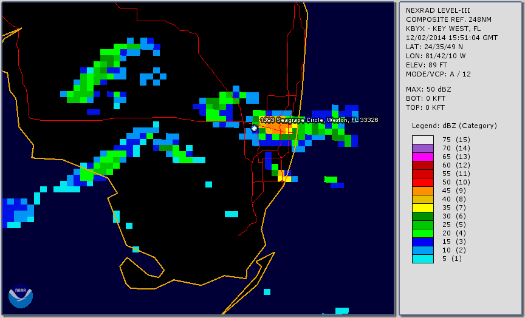Screen dimensions: 525x318
Task: Click the 35 dBZ yellow legend swatch
Action: pos(422,208)
